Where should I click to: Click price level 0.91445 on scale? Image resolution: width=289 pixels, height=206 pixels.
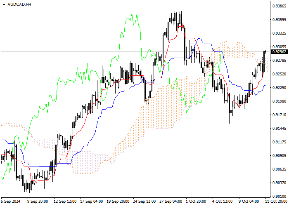coord(280,129)
